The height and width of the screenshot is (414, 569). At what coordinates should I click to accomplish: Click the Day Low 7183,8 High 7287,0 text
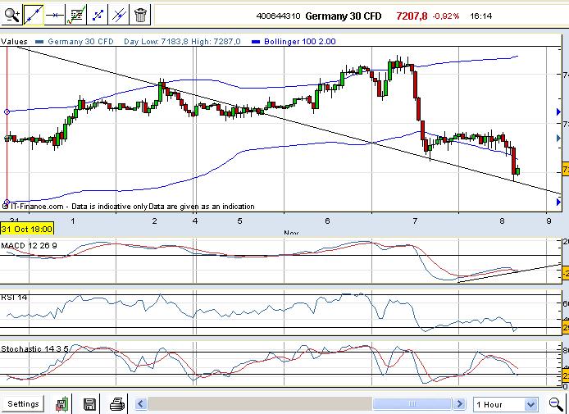click(x=182, y=41)
